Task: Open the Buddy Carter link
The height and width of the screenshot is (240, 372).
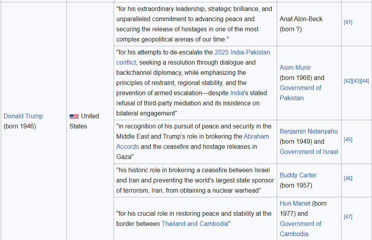Action: (298, 175)
